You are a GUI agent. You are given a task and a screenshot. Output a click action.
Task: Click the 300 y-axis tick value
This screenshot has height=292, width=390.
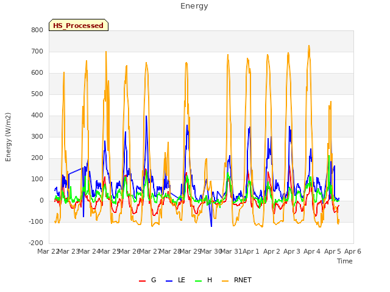pyautogui.click(x=37, y=136)
